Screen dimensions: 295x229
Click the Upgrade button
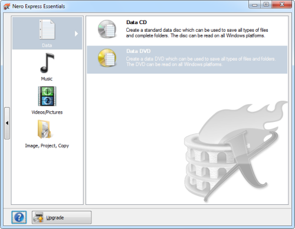(x=61, y=217)
